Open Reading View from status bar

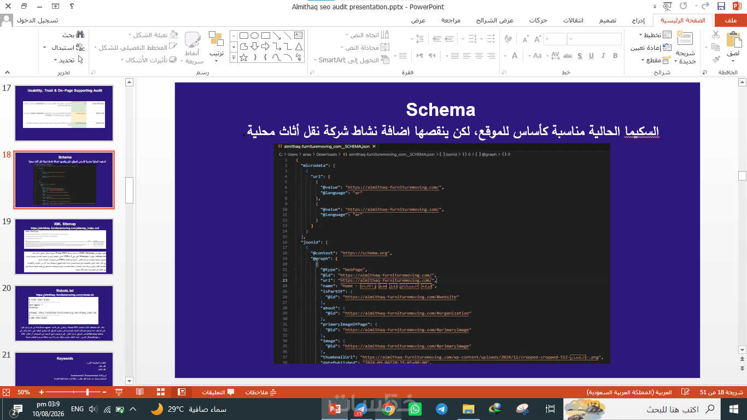139,392
